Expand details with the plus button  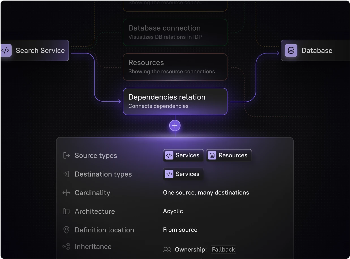[175, 126]
